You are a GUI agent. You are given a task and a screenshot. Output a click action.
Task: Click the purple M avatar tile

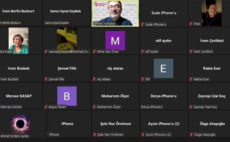(115, 41)
